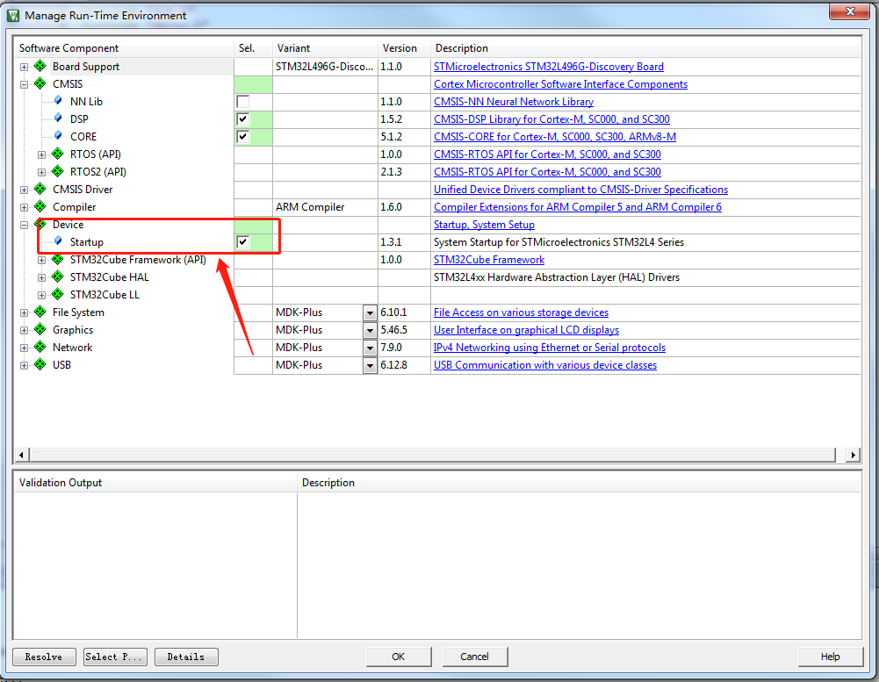Image resolution: width=879 pixels, height=682 pixels.
Task: Click the Board Support component icon
Action: tap(40, 66)
